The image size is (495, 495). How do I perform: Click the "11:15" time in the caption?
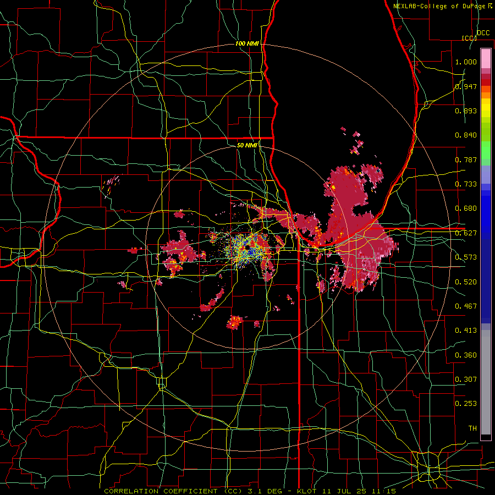click(x=384, y=491)
